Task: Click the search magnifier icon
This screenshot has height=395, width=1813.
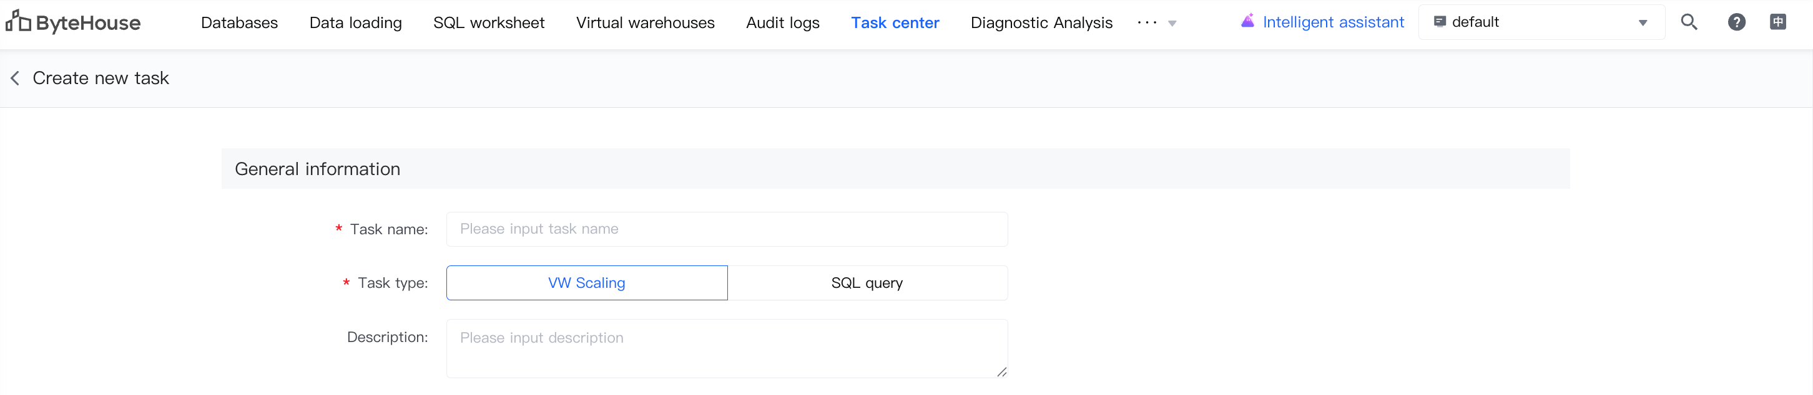Action: point(1688,22)
